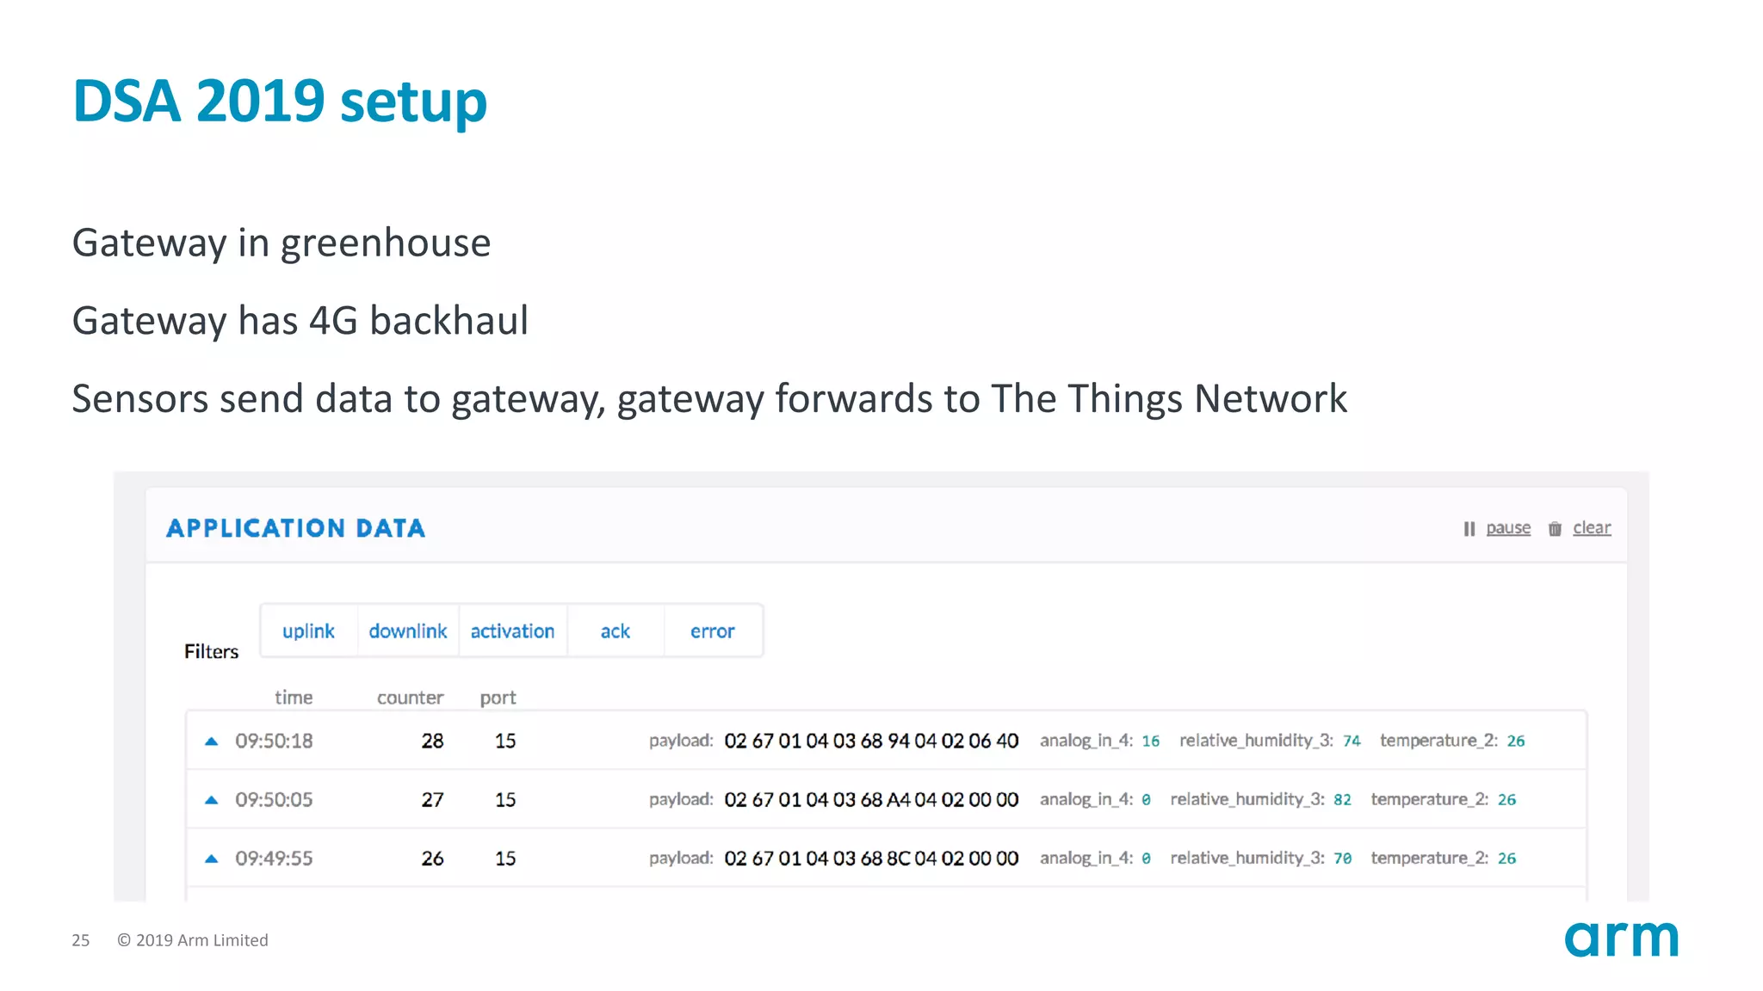Click the relative_humidity_3 value 82
The image size is (1763, 991).
pos(1342,800)
